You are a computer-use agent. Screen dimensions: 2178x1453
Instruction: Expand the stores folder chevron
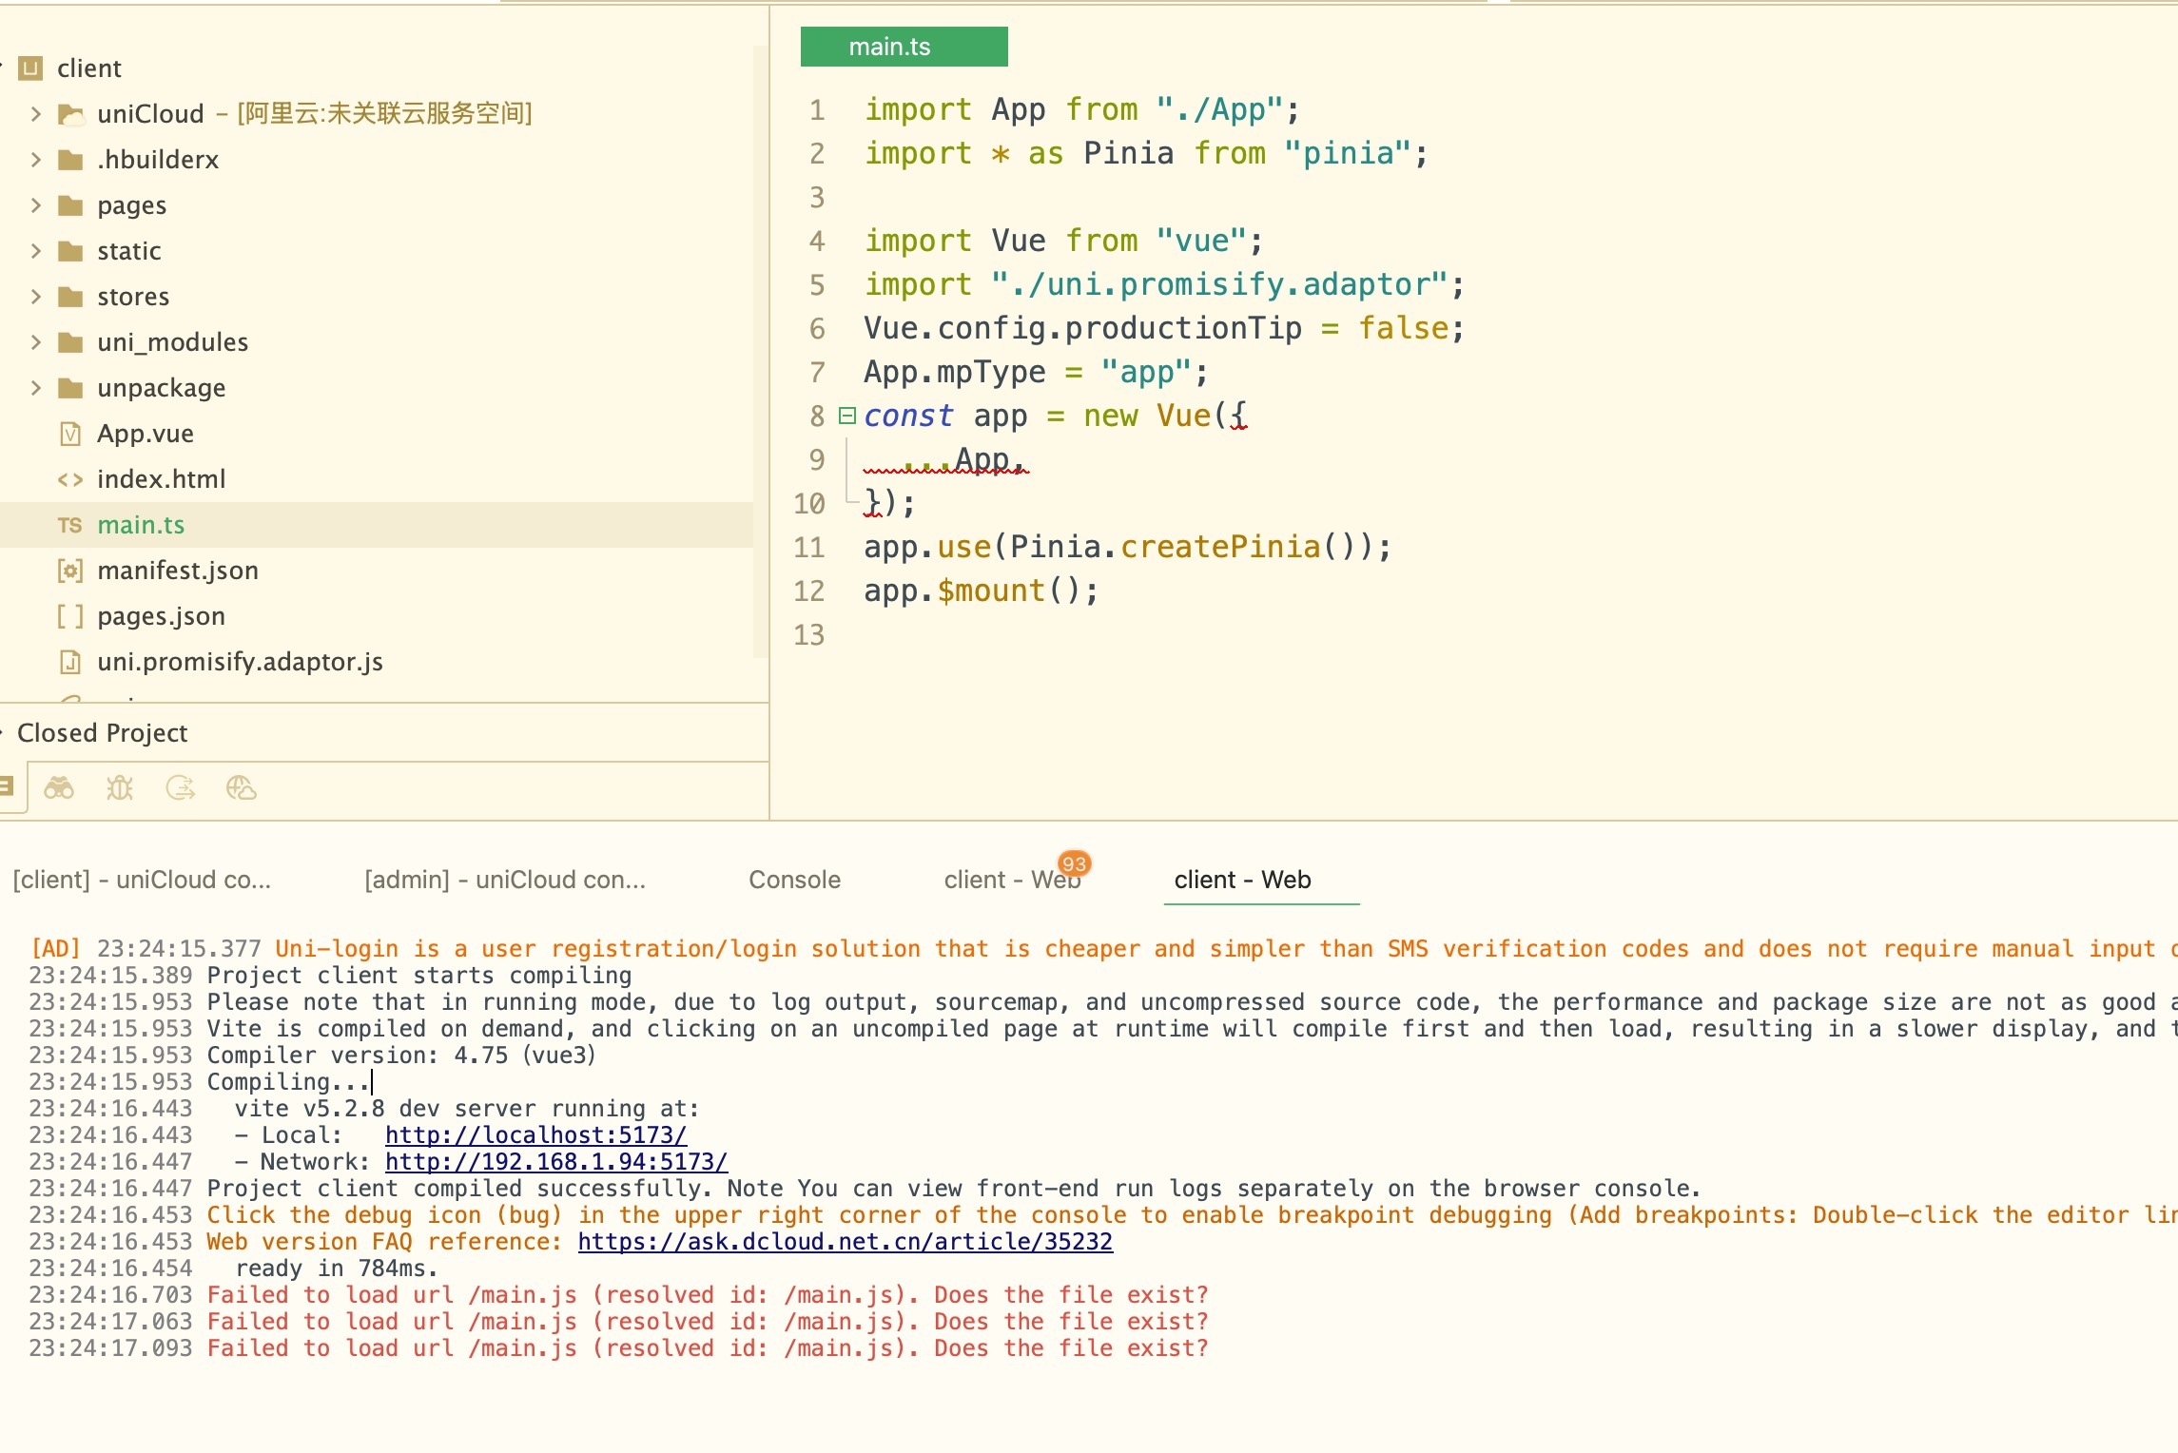coord(36,297)
